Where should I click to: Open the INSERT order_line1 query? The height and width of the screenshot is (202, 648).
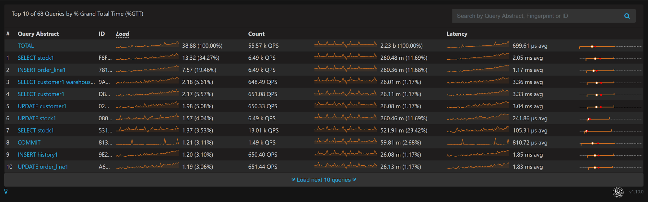click(x=41, y=70)
